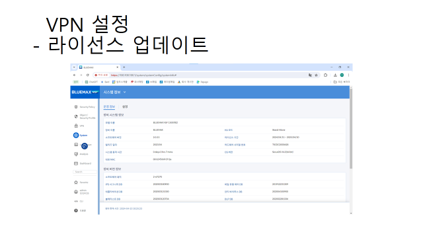423x238 pixels.
Task: Close the BLUEMAX browser tab
Action: pyautogui.click(x=118, y=67)
